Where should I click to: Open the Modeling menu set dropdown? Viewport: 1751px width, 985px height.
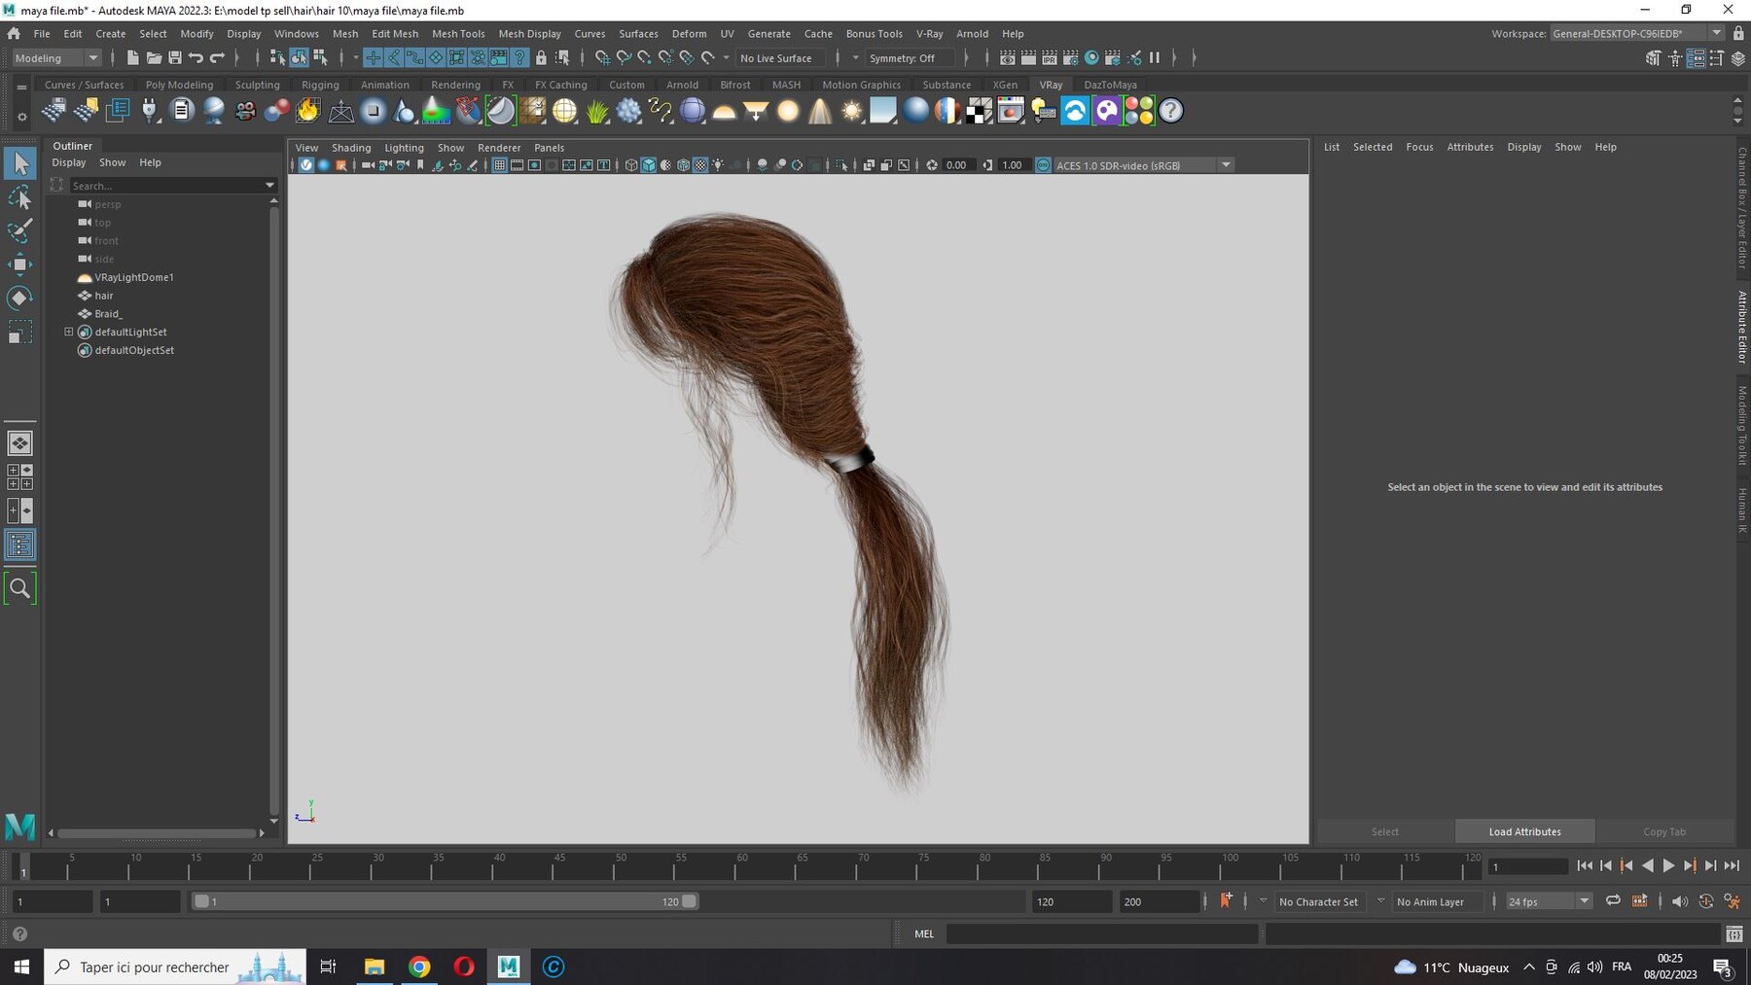[x=56, y=58]
